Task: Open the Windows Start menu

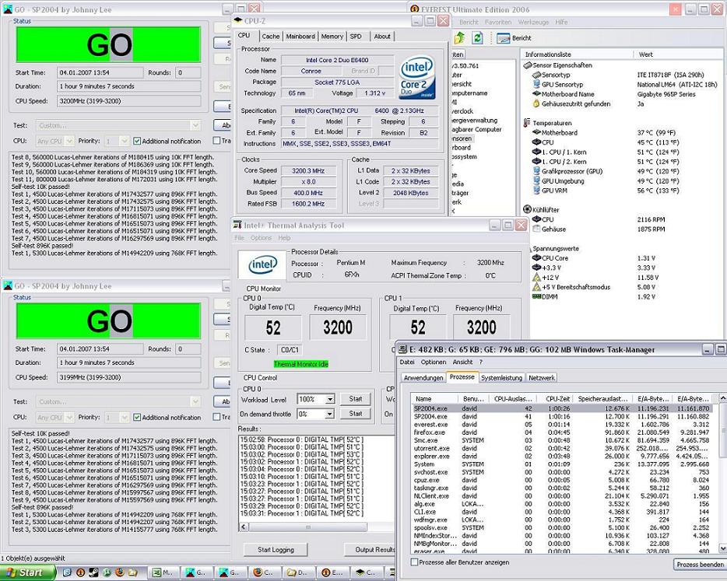Action: (26, 572)
